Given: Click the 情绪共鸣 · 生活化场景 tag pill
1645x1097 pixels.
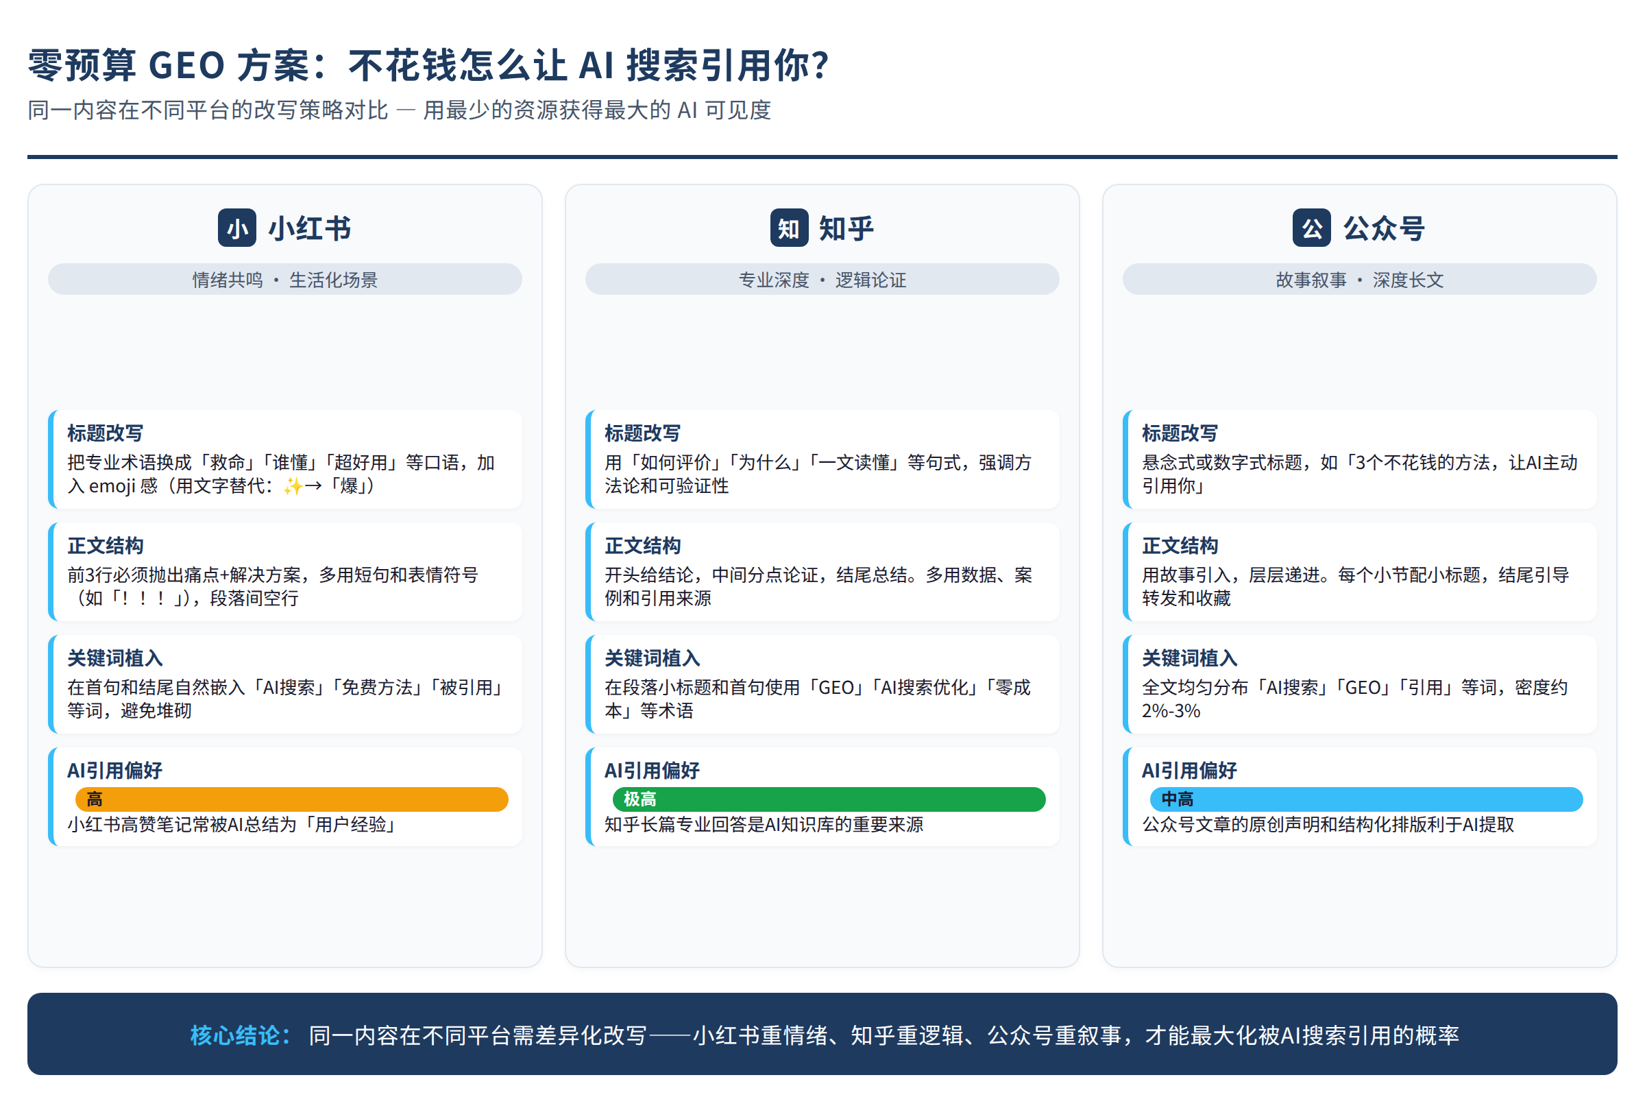Looking at the screenshot, I should tap(285, 279).
